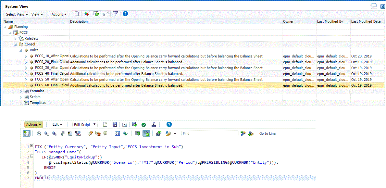This screenshot has height=188, width=386.
Task: Click the New blank page icon in script editor
Action: [105, 124]
